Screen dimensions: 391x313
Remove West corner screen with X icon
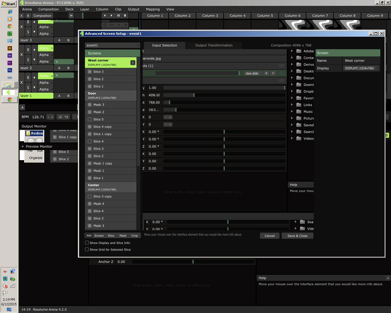click(x=133, y=63)
